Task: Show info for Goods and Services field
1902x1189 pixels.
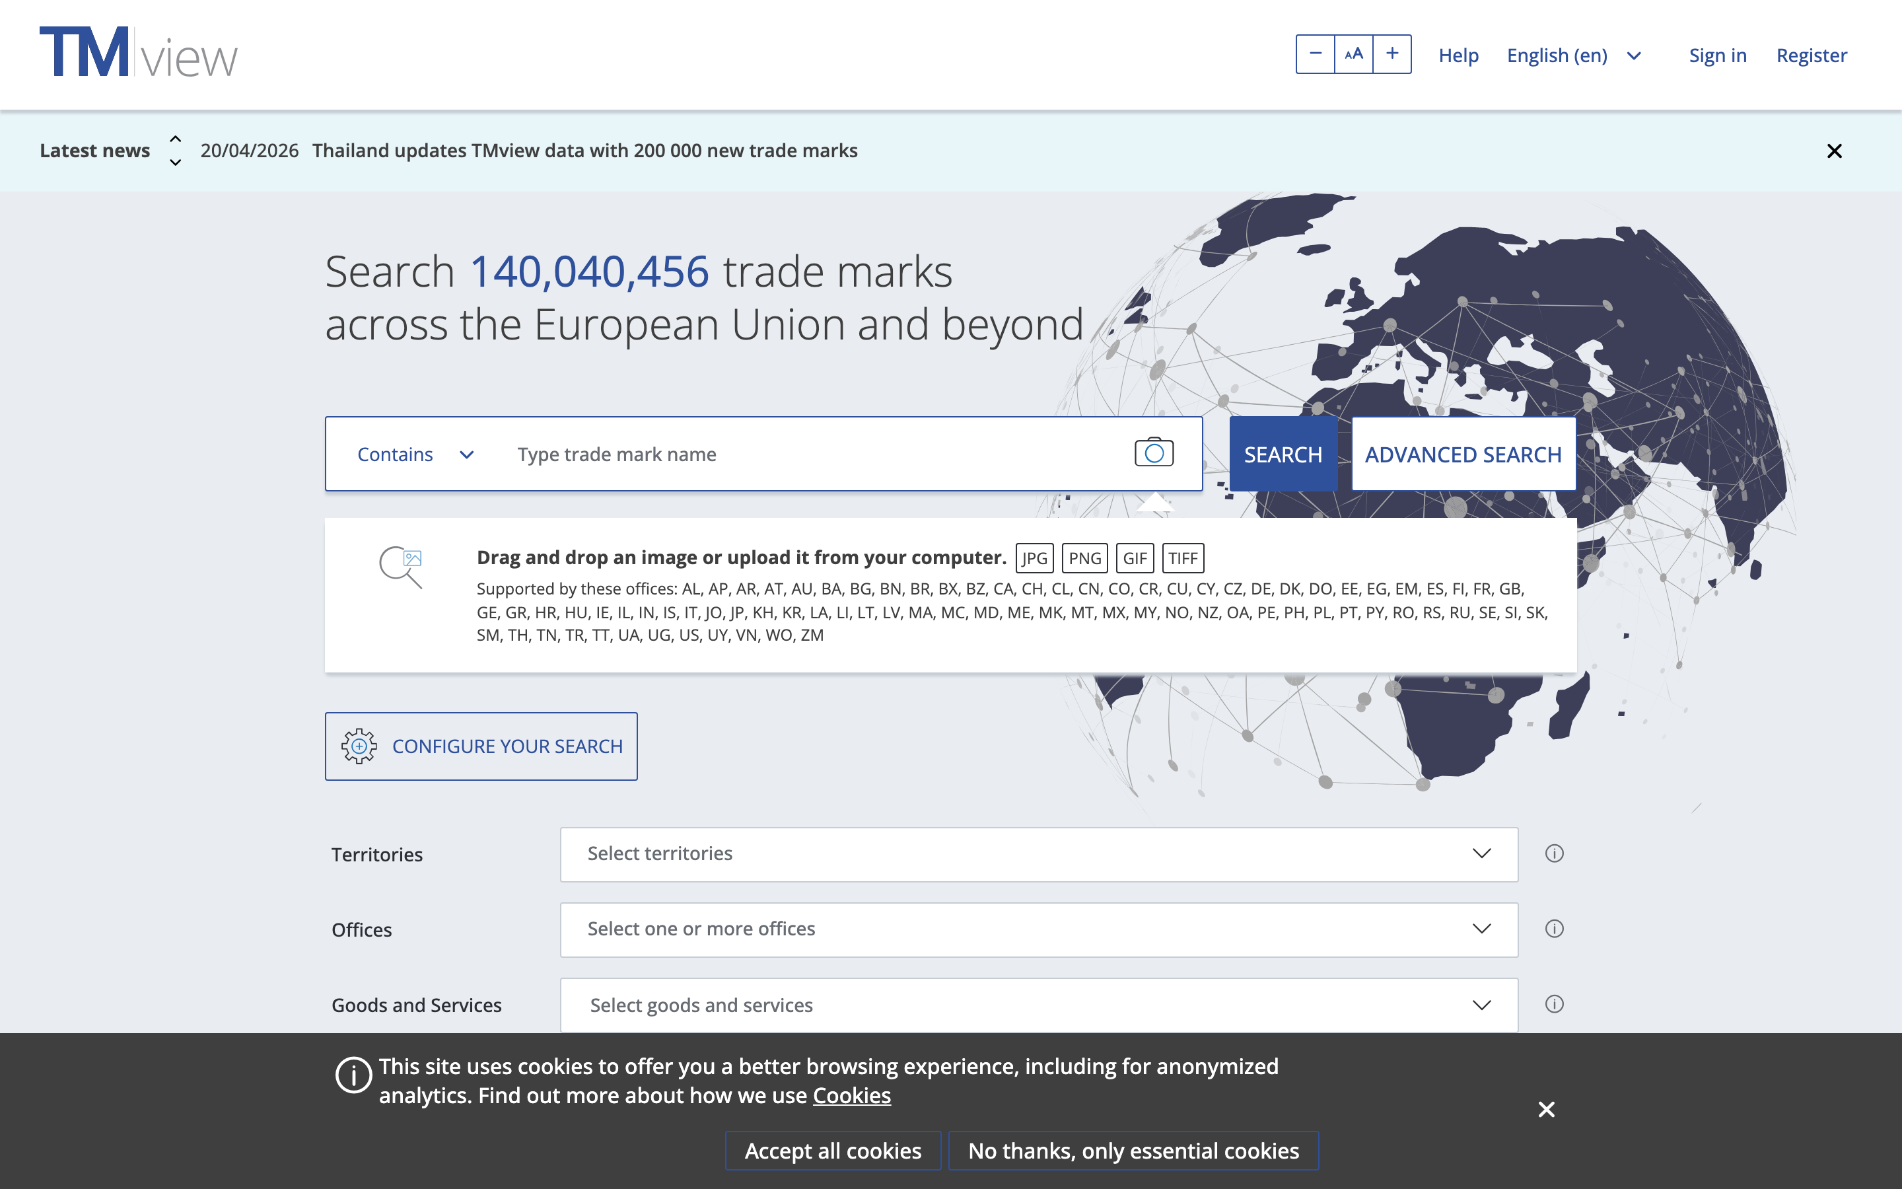Action: 1554,1004
